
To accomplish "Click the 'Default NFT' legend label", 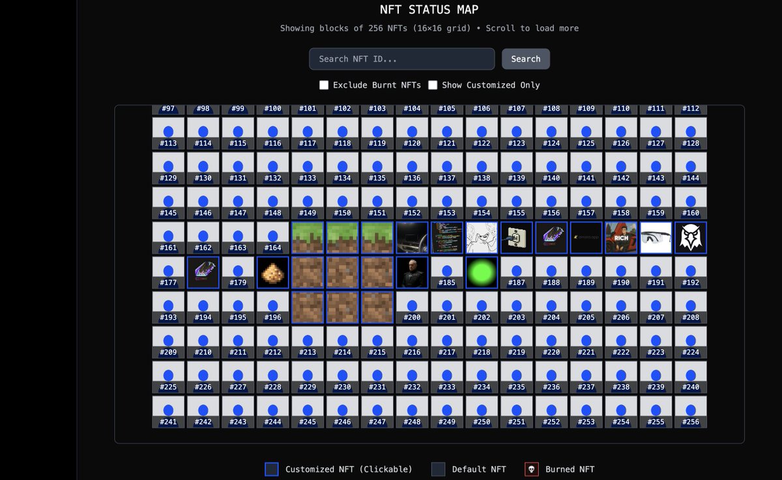I will [x=479, y=469].
